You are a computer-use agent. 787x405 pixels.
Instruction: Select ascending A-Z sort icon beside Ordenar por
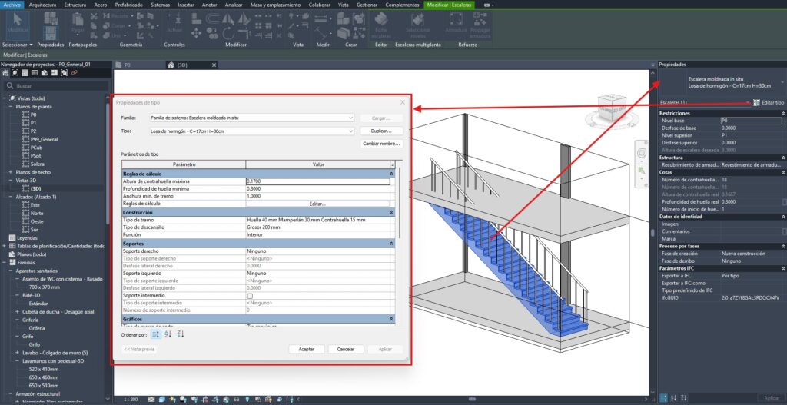click(169, 334)
